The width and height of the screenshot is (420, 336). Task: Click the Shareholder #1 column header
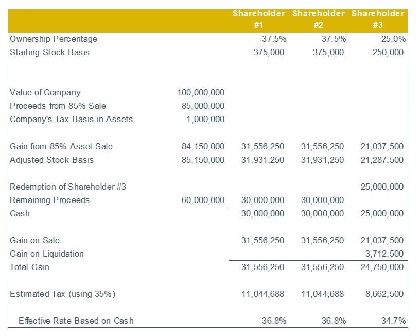coord(258,19)
